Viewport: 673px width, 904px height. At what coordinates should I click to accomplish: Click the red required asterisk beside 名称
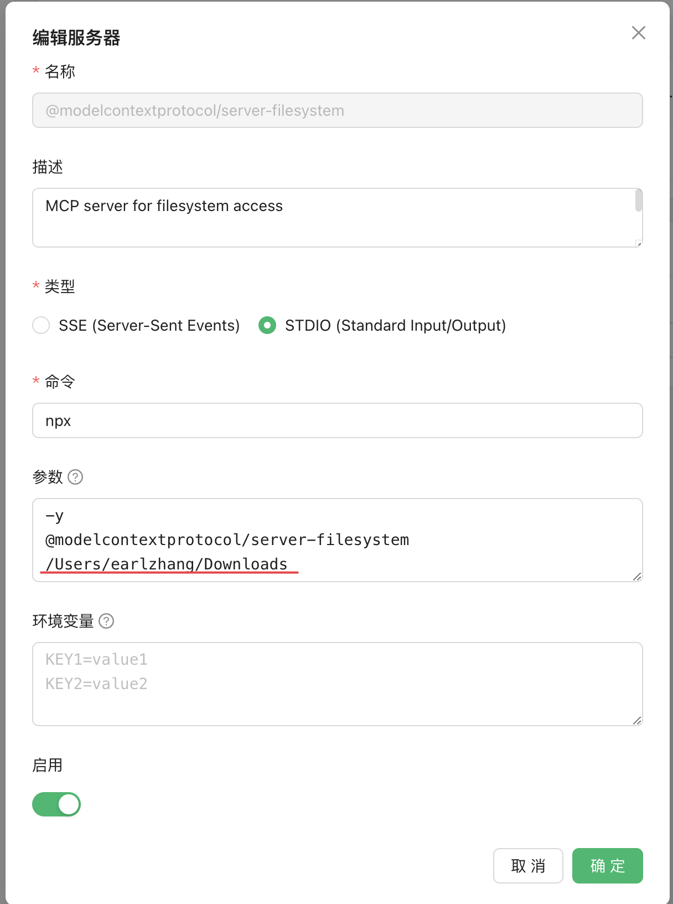[35, 71]
